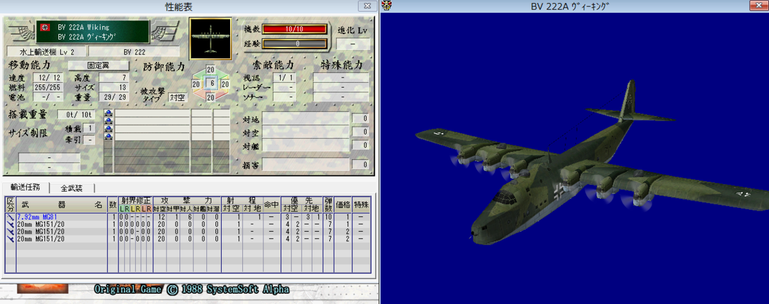Viewport: 769px width, 304px height.
Task: Click the 固定翼 button
Action: 98,65
